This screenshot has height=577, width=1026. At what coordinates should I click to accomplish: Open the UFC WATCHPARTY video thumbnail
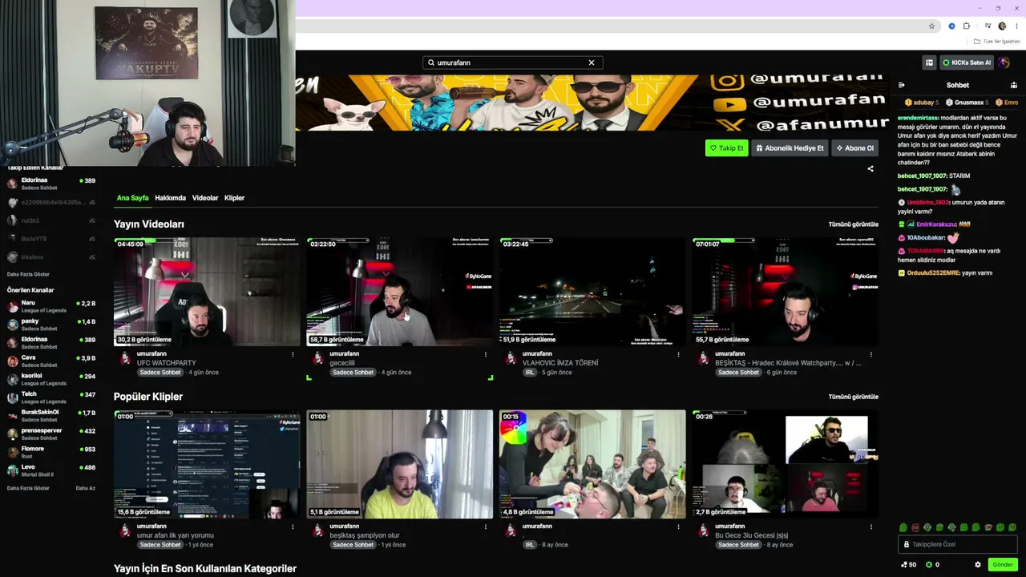pyautogui.click(x=207, y=292)
